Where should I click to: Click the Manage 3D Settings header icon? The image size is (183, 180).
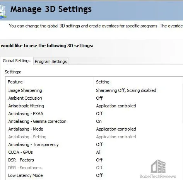coord(3,11)
